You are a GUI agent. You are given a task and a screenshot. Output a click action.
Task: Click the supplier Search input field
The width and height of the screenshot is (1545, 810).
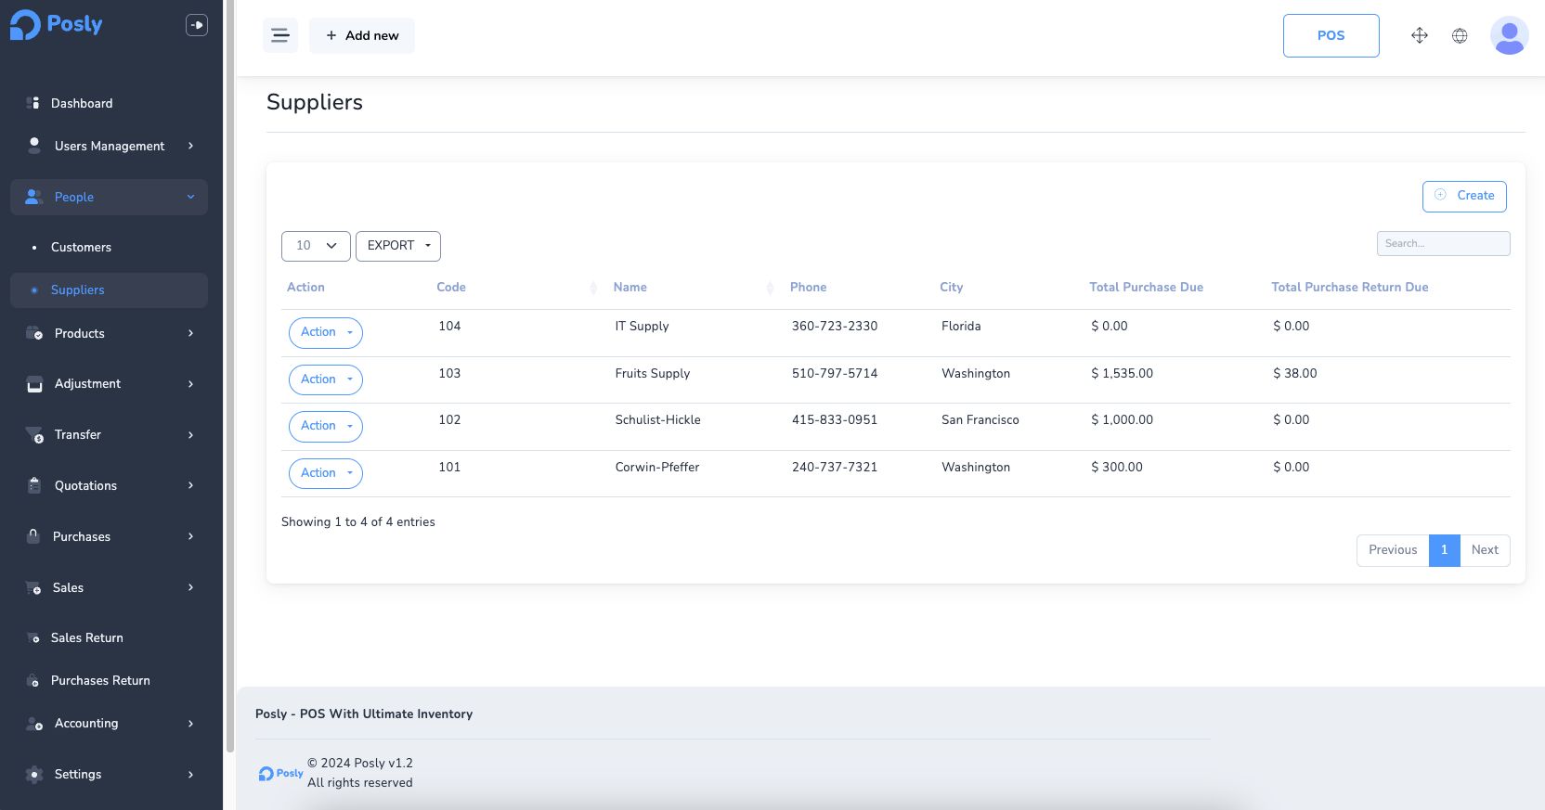[1443, 244]
